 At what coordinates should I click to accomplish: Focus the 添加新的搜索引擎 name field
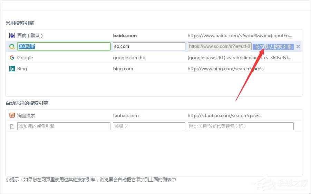click(x=64, y=126)
